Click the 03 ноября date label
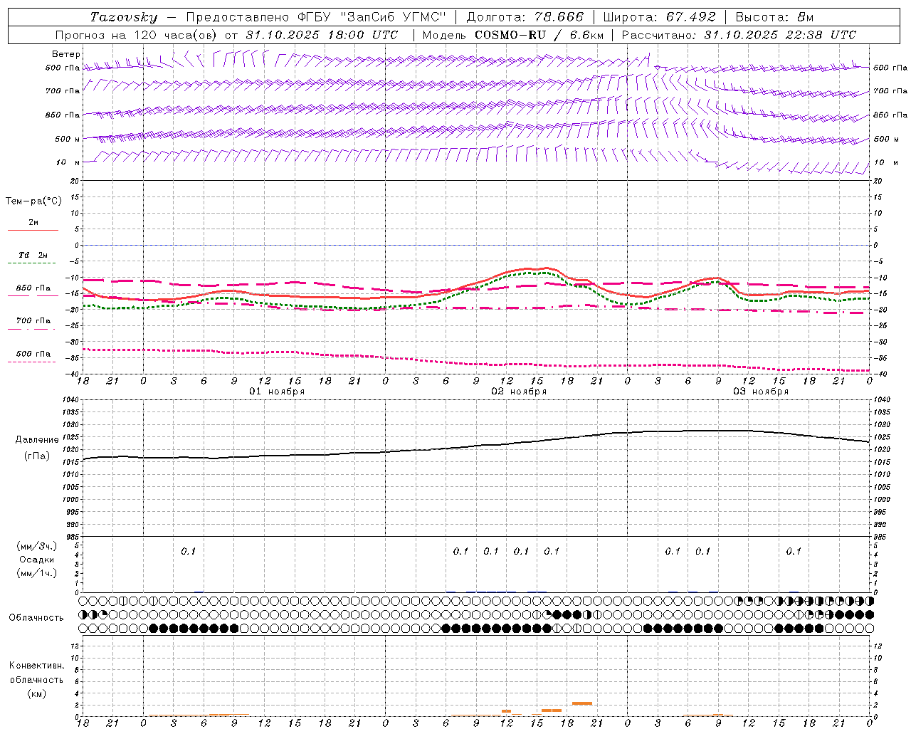 (x=761, y=392)
